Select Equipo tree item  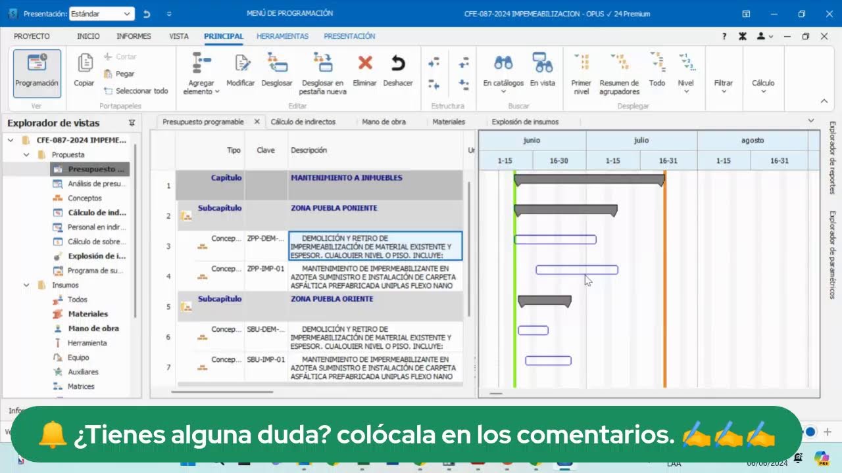78,357
